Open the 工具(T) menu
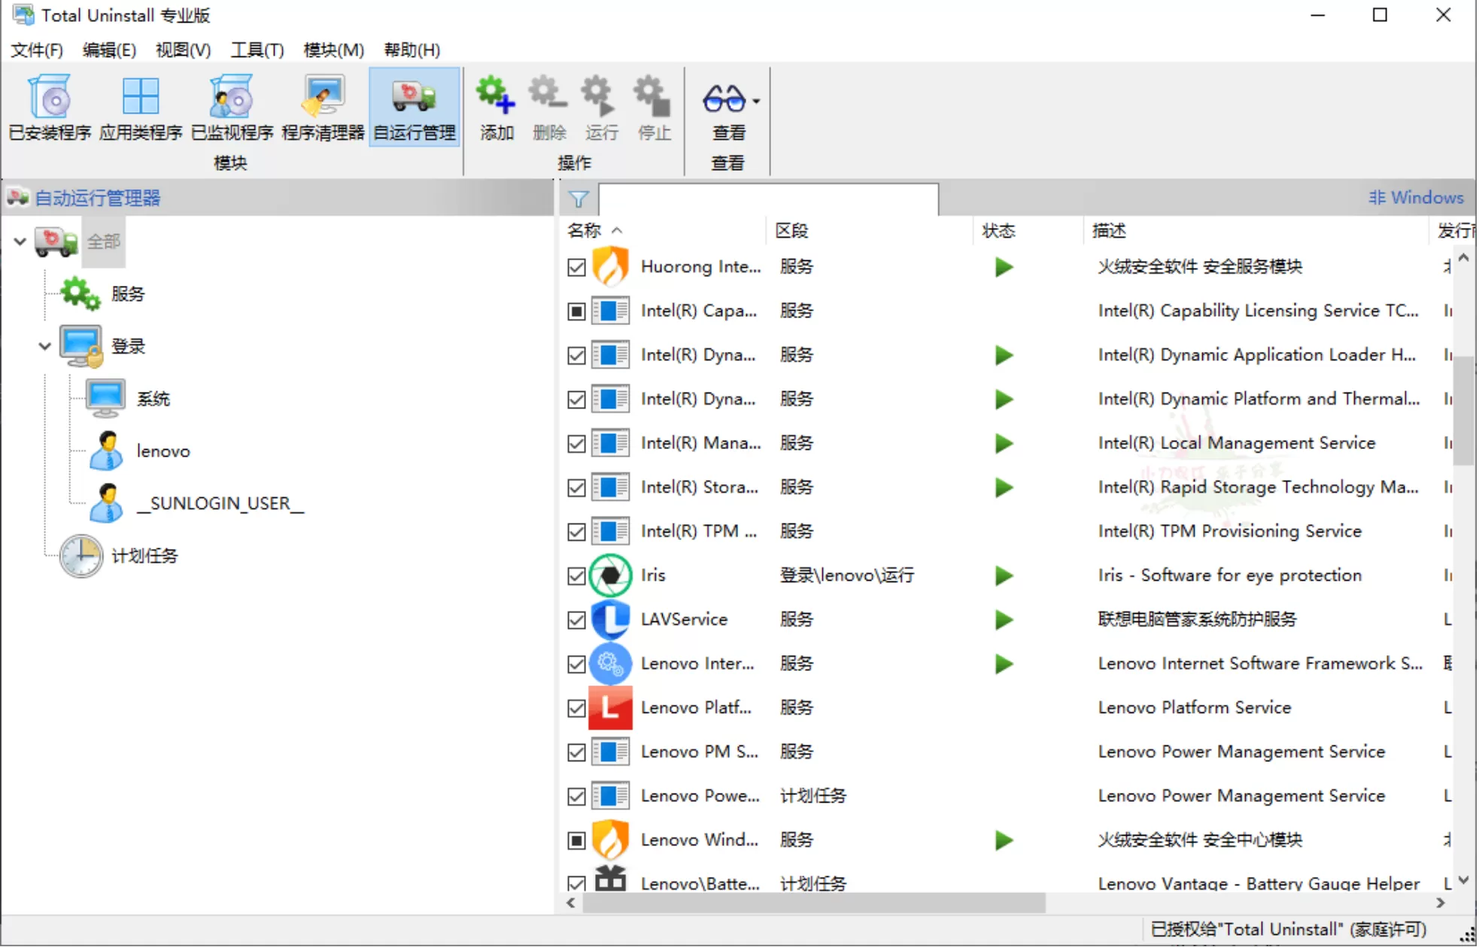 pos(257,50)
